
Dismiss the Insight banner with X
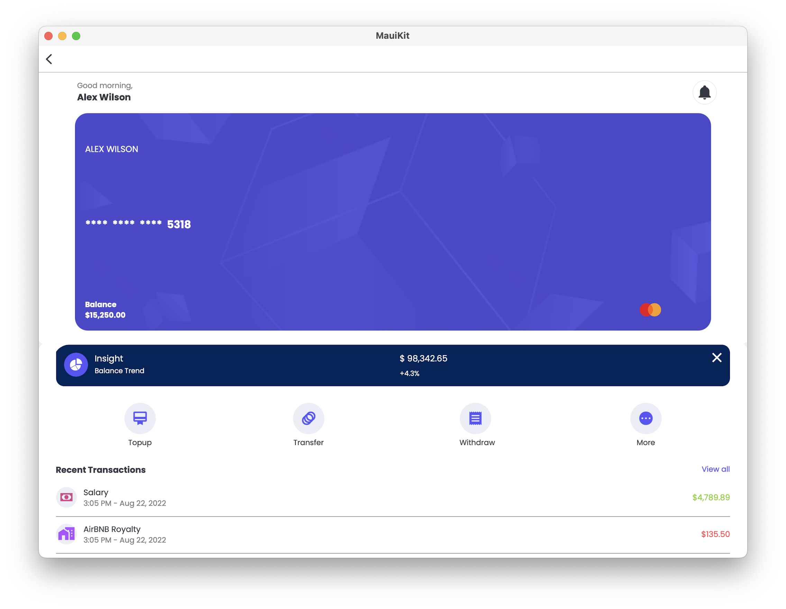716,357
